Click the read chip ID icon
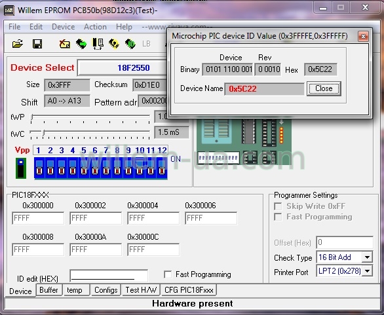Image resolution: width=384 pixels, height=315 pixels. click(130, 44)
